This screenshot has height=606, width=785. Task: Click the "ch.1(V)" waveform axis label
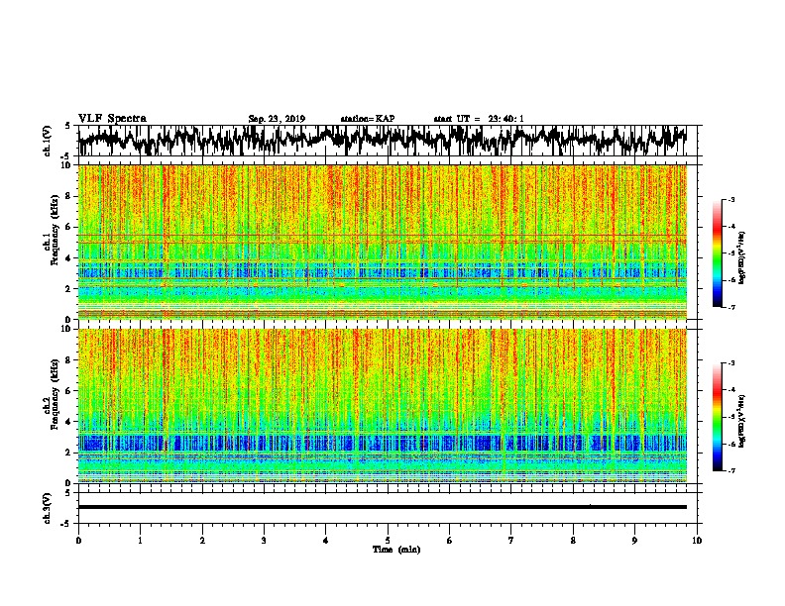48,141
